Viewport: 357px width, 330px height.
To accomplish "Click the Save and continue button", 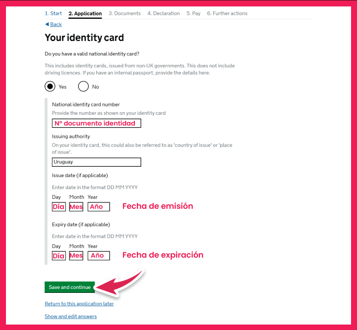I will [x=70, y=287].
